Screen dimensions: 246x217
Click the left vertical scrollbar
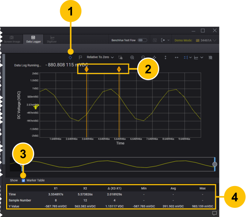pyautogui.click(x=3, y=108)
